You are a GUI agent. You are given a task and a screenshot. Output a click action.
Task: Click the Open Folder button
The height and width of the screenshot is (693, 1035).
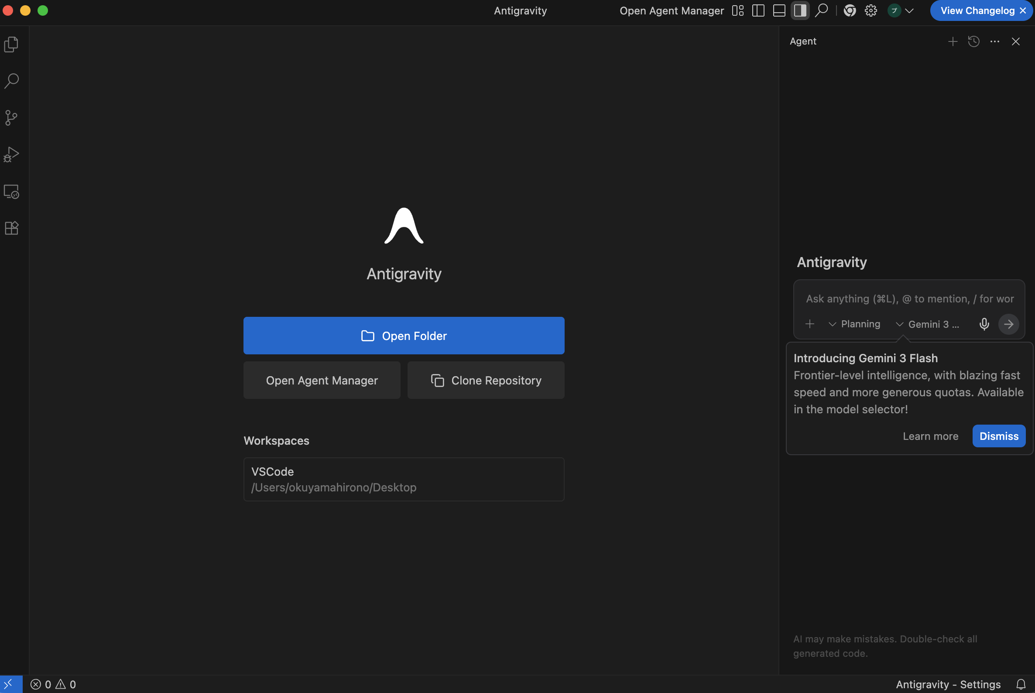[x=404, y=336]
